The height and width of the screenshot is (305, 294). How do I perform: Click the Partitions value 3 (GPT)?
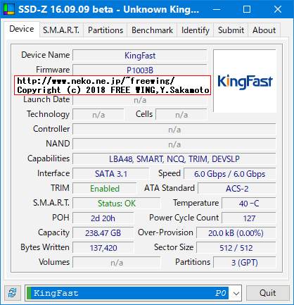point(245,263)
